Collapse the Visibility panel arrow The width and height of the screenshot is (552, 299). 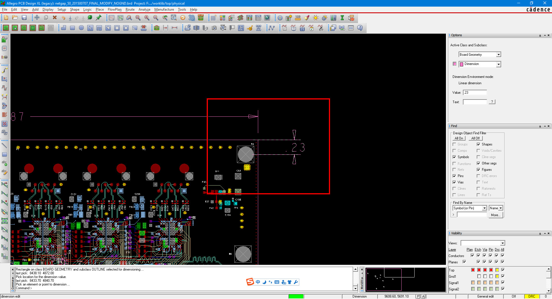(x=545, y=233)
